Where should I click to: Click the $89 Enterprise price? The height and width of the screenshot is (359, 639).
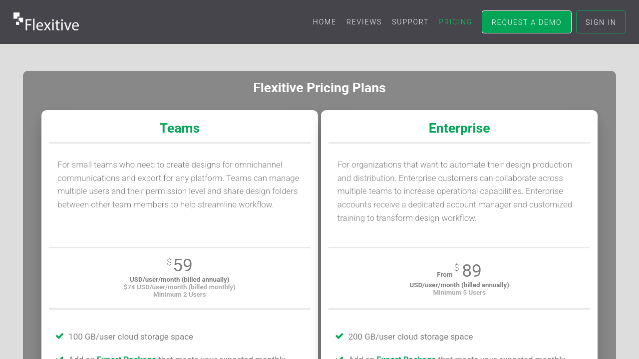click(x=471, y=271)
